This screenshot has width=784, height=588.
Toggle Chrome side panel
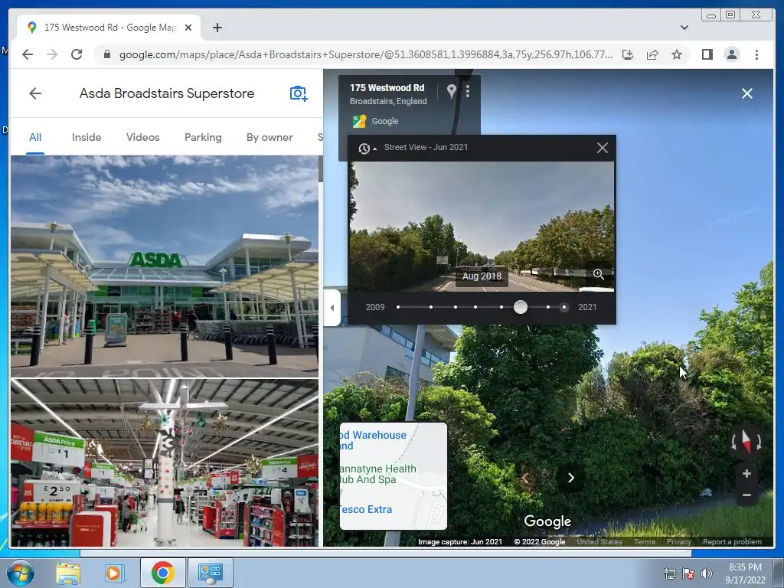pos(707,54)
